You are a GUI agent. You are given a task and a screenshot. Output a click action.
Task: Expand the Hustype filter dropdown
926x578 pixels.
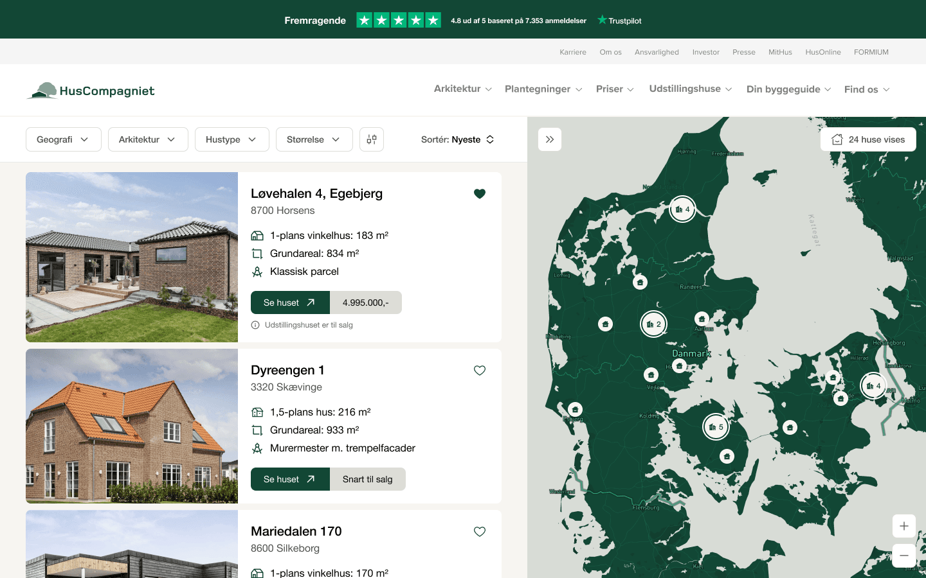[232, 139]
